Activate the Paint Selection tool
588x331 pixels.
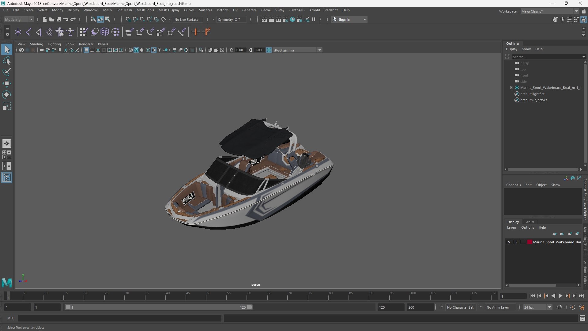point(7,72)
